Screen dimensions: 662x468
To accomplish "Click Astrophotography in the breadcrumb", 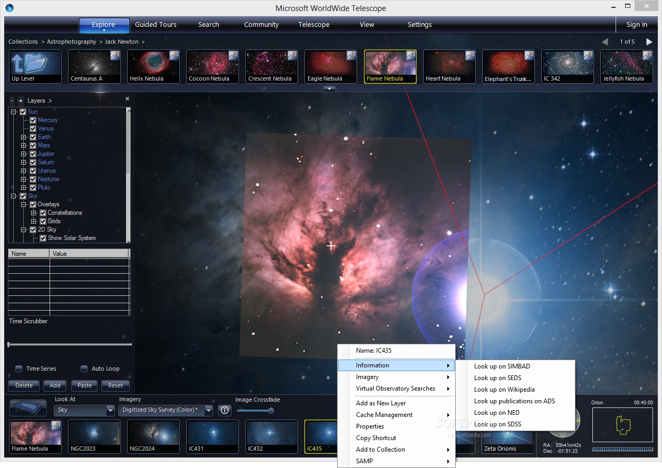I will pos(72,42).
